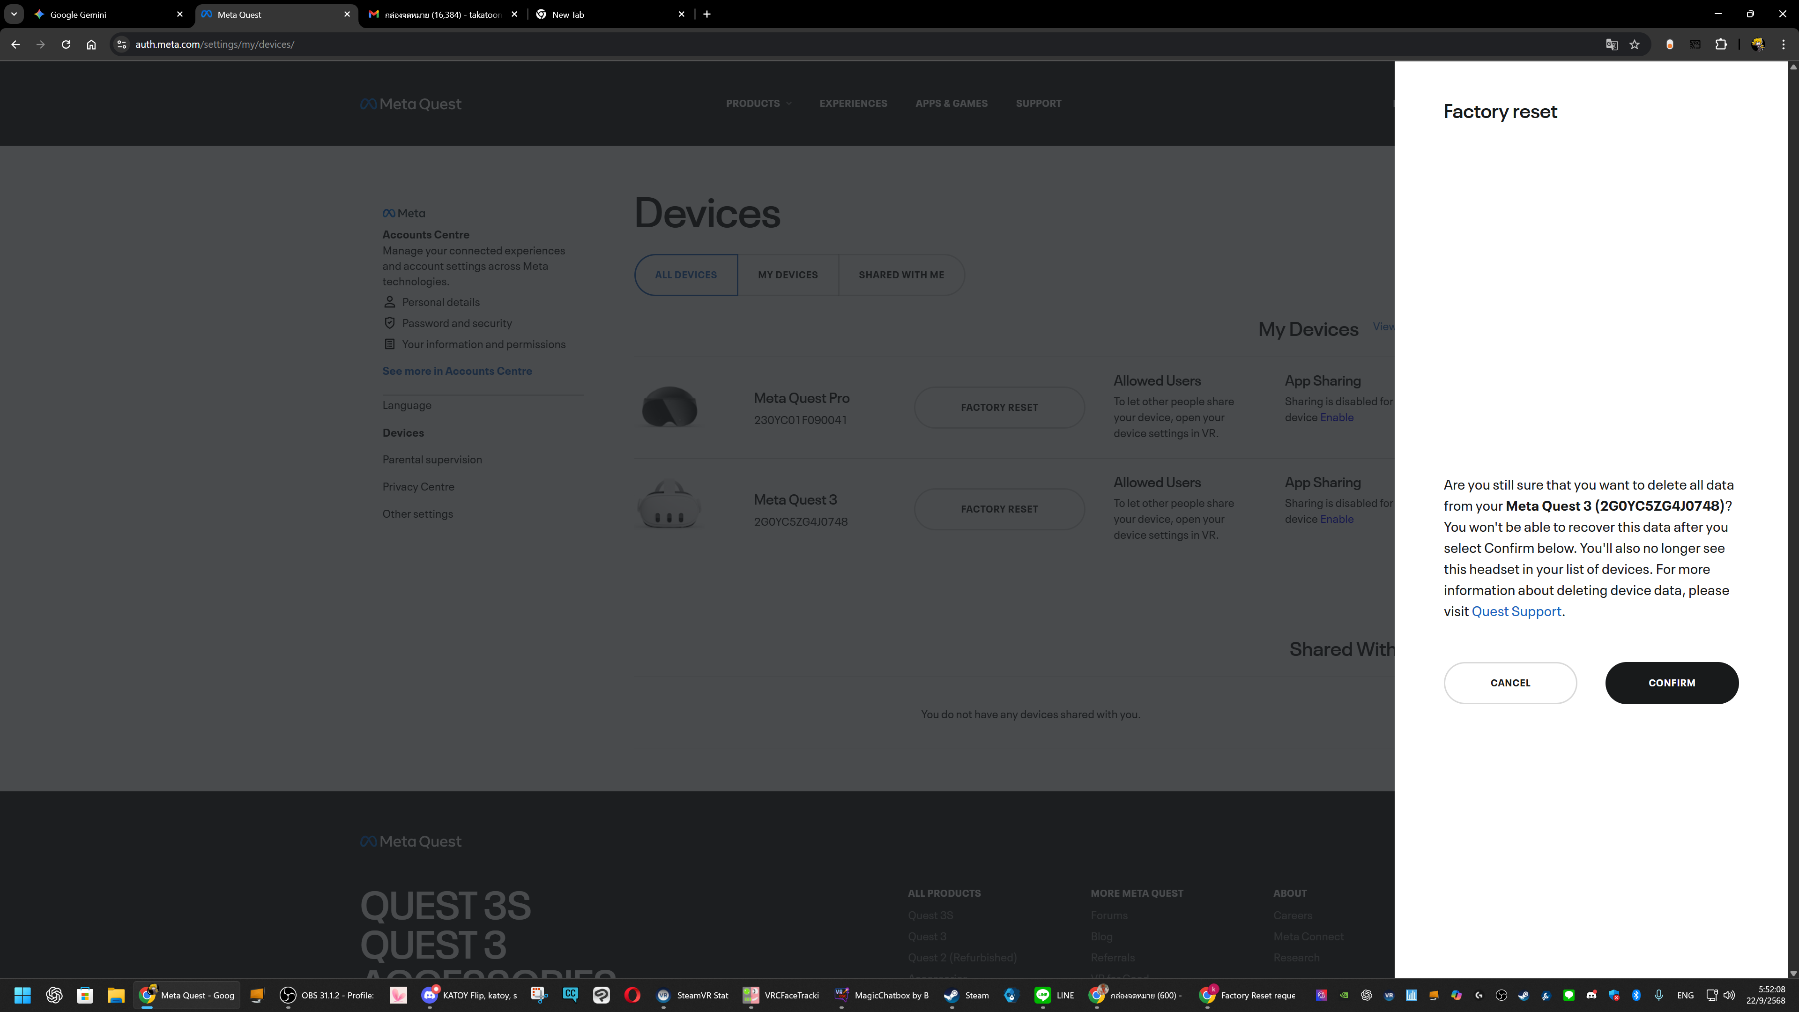
Task: Translate this page icon
Action: [1611, 44]
